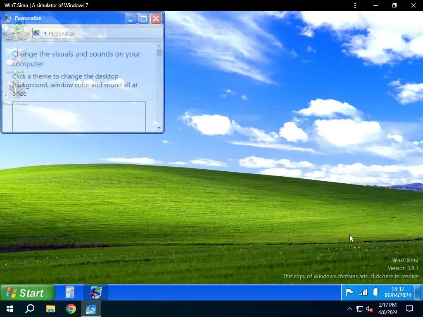423x317 pixels.
Task: Open network icon in Windows tray
Action: coord(360,309)
